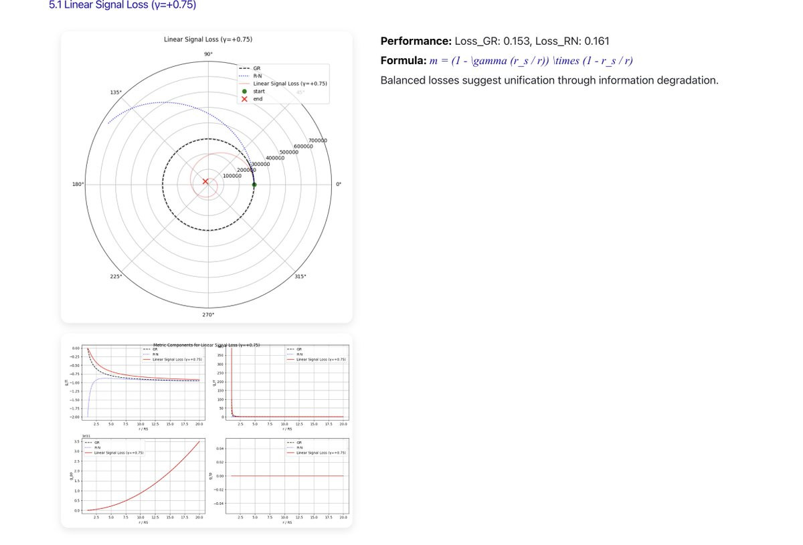This screenshot has width=803, height=545.
Task: Open the polar orbit plot image
Action: [x=207, y=177]
